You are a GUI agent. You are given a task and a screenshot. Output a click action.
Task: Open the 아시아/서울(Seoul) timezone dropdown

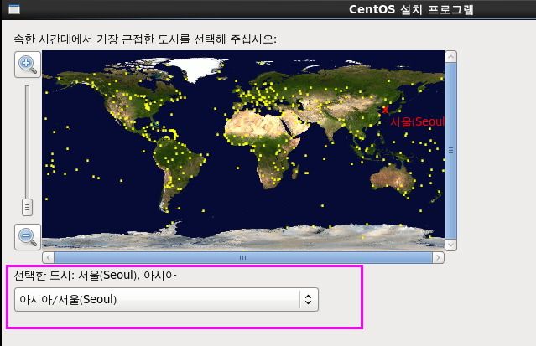pyautogui.click(x=166, y=300)
